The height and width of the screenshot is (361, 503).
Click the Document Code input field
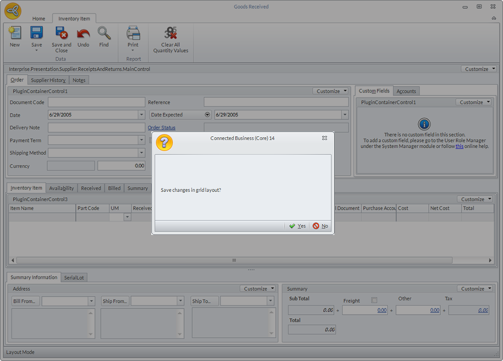tap(96, 103)
